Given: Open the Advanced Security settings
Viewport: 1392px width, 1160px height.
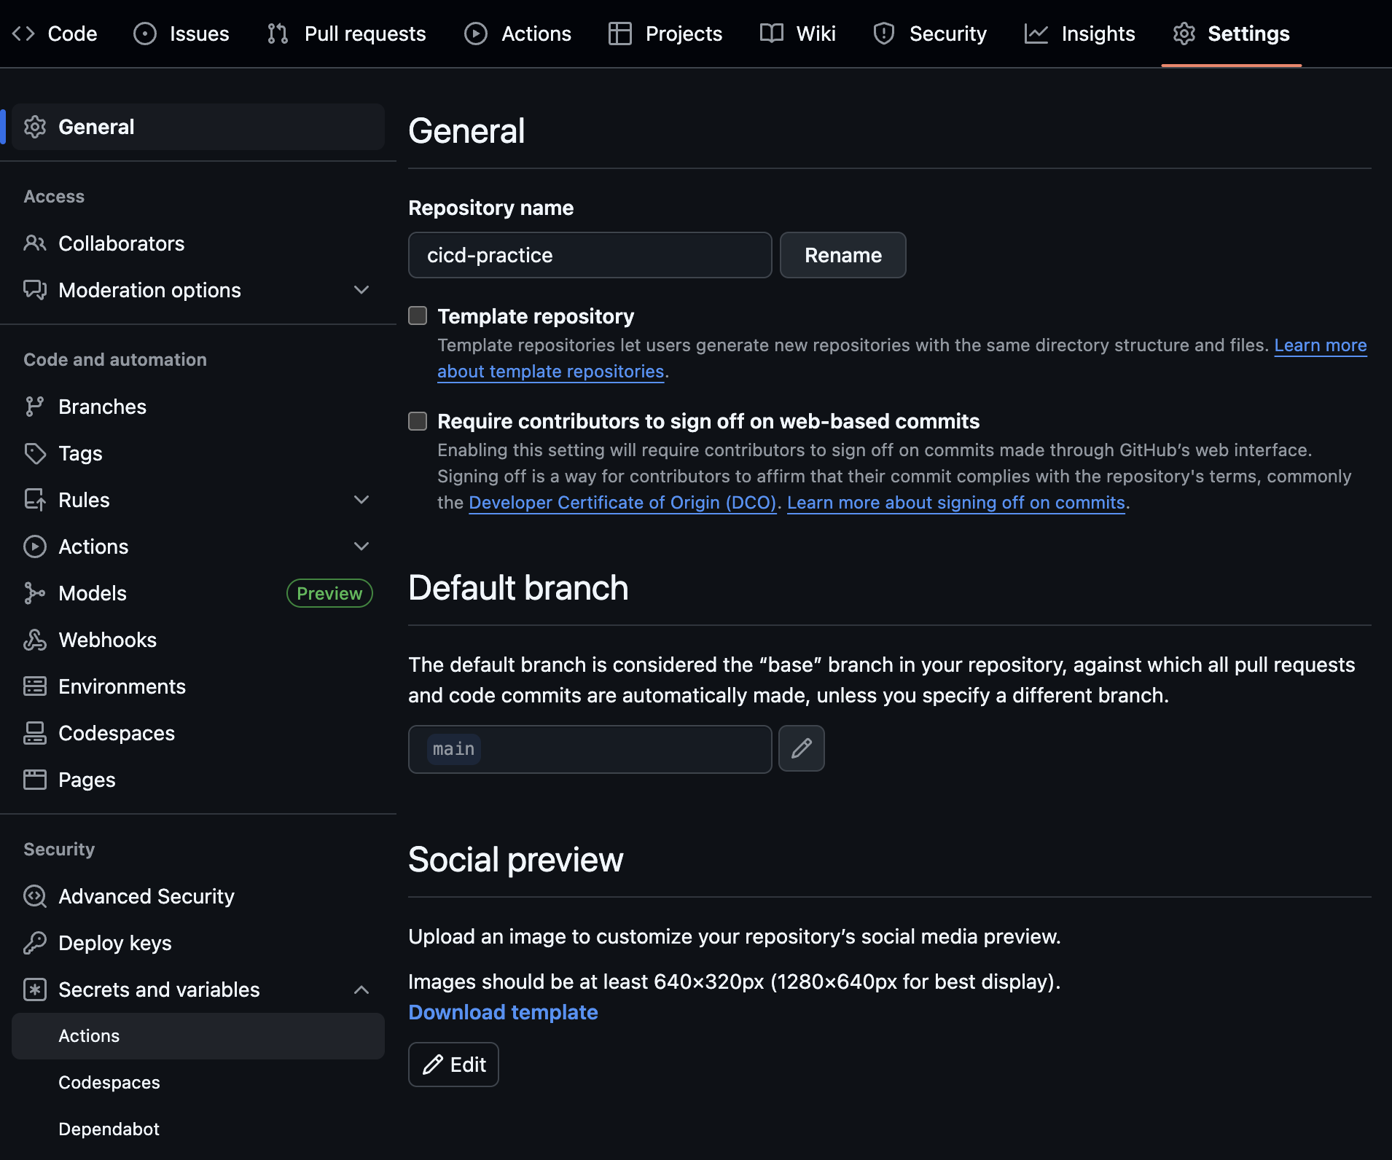Looking at the screenshot, I should coord(198,896).
